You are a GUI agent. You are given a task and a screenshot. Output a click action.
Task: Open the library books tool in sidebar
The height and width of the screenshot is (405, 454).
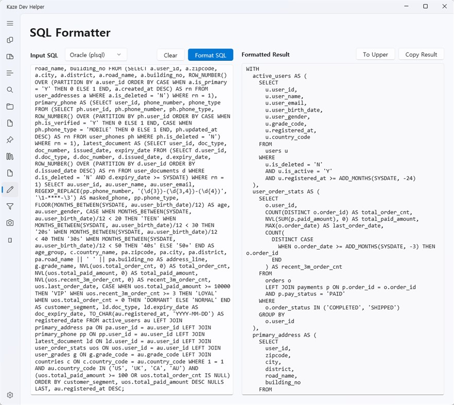(x=10, y=156)
